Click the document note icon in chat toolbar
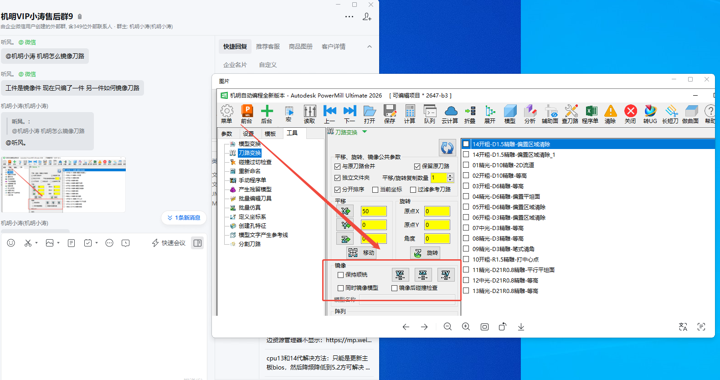Screen dimensions: 720x380 (71, 243)
